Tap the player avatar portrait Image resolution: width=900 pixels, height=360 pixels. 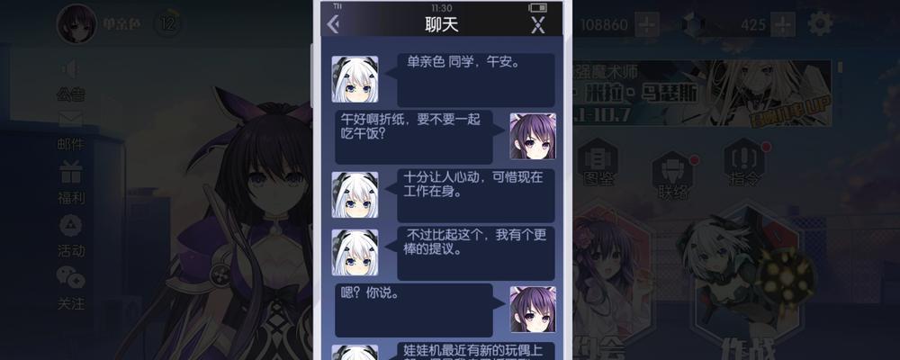[x=76, y=23]
